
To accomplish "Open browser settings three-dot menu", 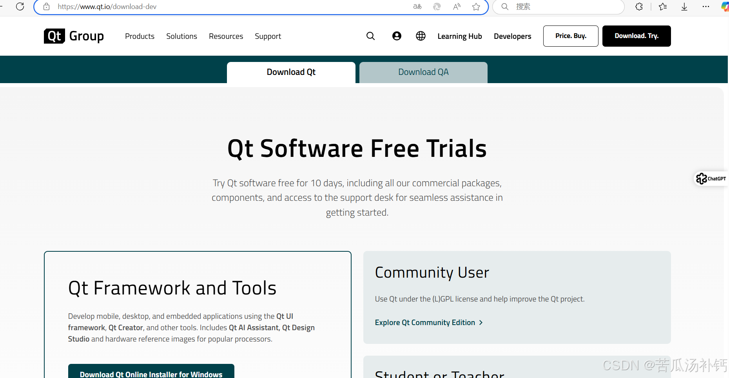I will click(x=706, y=7).
